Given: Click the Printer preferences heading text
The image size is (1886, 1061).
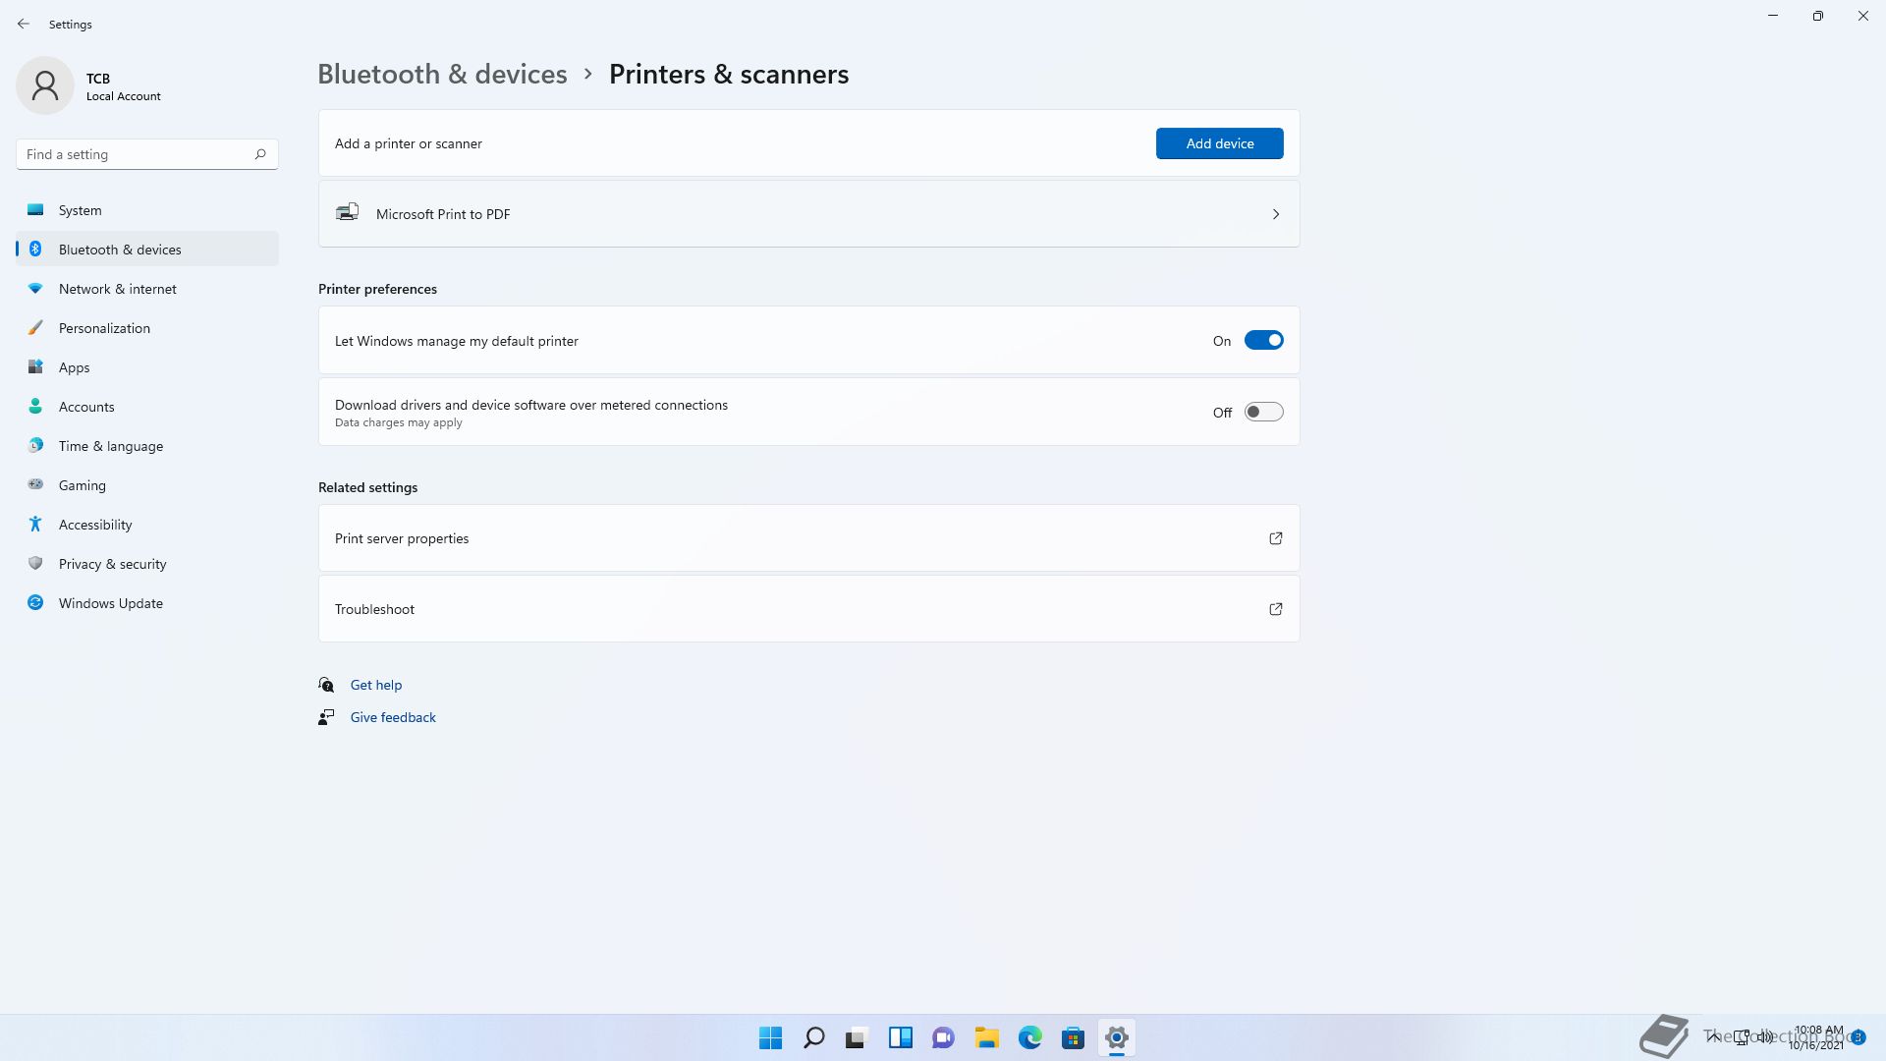Looking at the screenshot, I should 377,289.
